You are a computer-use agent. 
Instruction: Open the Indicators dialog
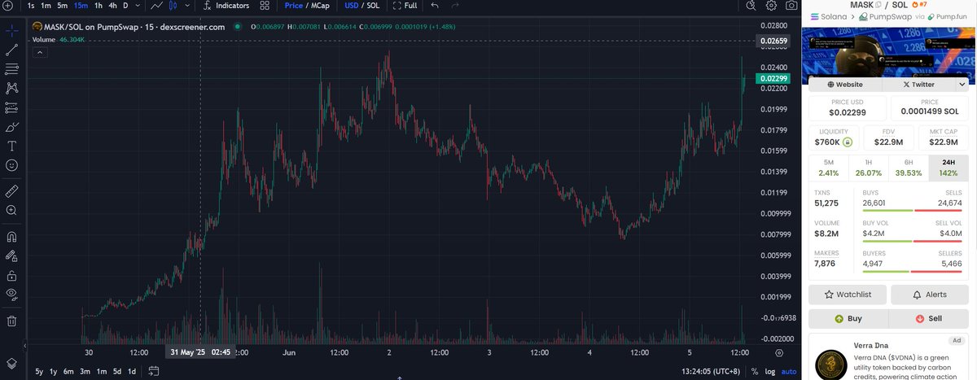(226, 6)
